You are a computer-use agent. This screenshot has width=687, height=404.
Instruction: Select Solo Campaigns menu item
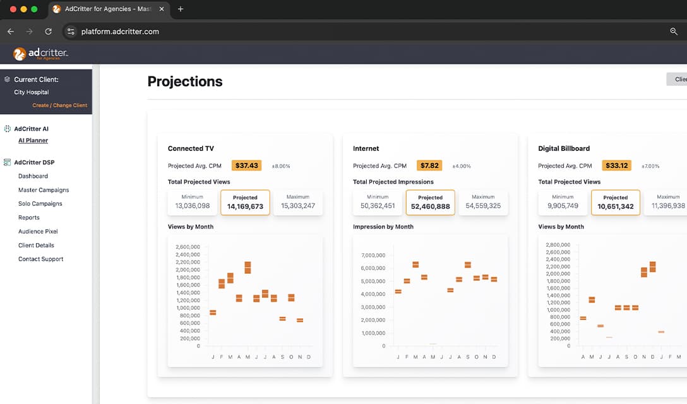[40, 204]
